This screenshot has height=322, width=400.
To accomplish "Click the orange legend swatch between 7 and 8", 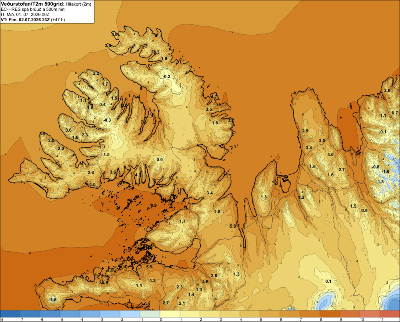I will tap(310, 314).
